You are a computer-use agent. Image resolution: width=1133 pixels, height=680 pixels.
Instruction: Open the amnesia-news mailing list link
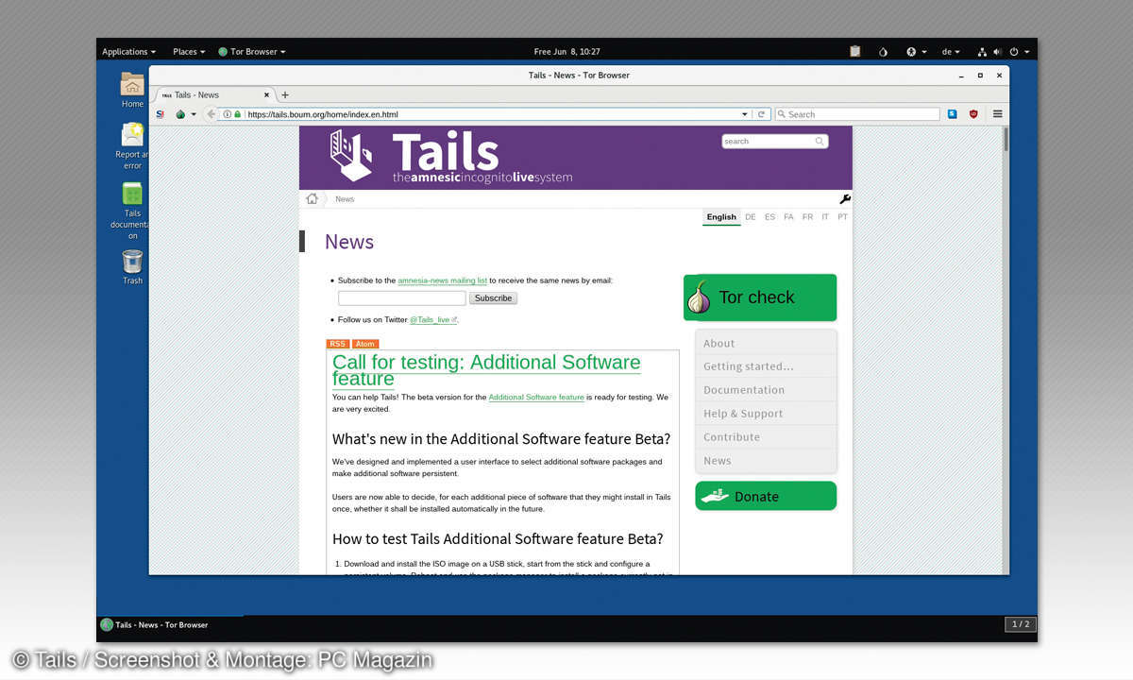tap(443, 280)
